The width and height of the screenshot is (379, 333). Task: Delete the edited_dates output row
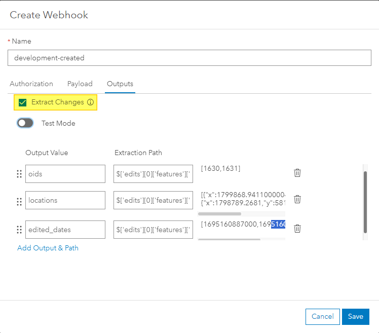[297, 229]
